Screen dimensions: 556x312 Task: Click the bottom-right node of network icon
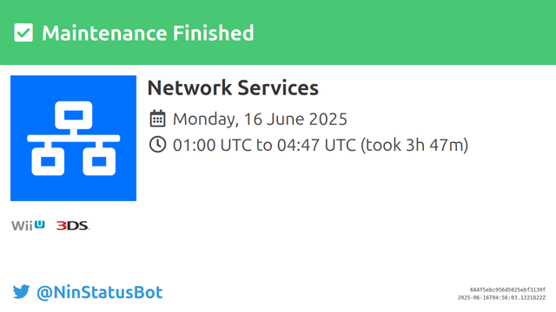coord(99,161)
